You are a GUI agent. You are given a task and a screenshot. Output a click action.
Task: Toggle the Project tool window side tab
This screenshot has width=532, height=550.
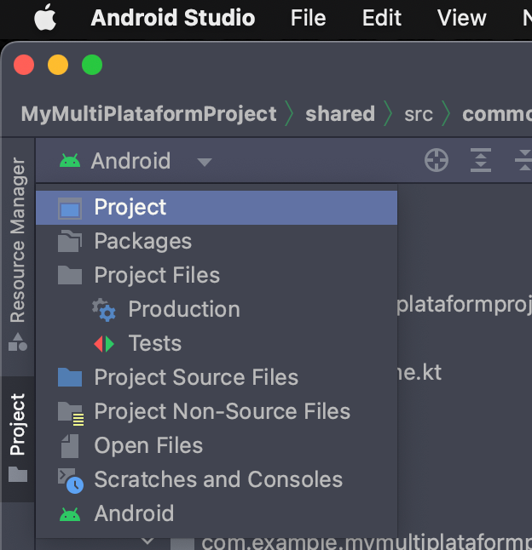pyautogui.click(x=18, y=438)
